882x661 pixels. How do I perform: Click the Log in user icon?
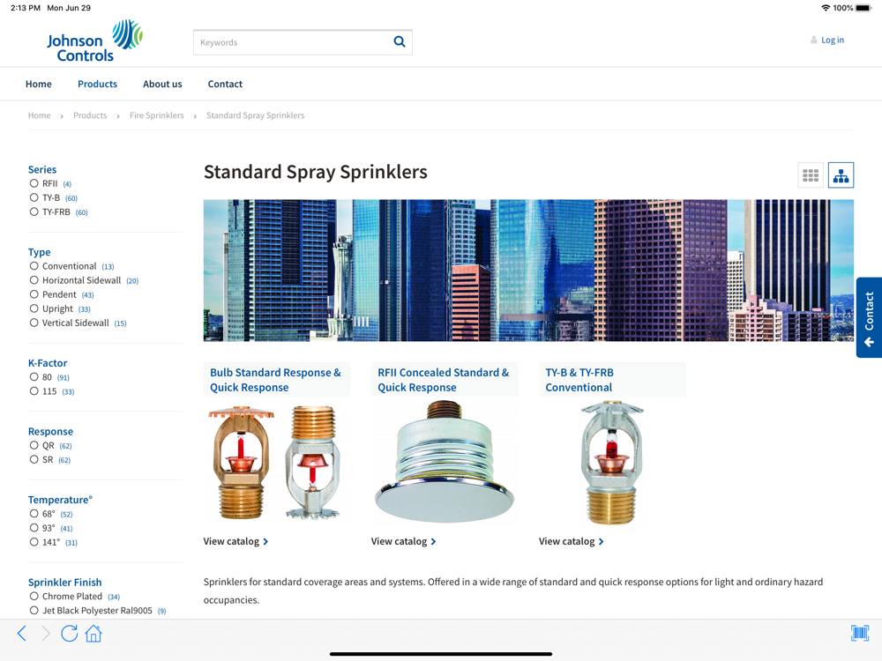(813, 40)
